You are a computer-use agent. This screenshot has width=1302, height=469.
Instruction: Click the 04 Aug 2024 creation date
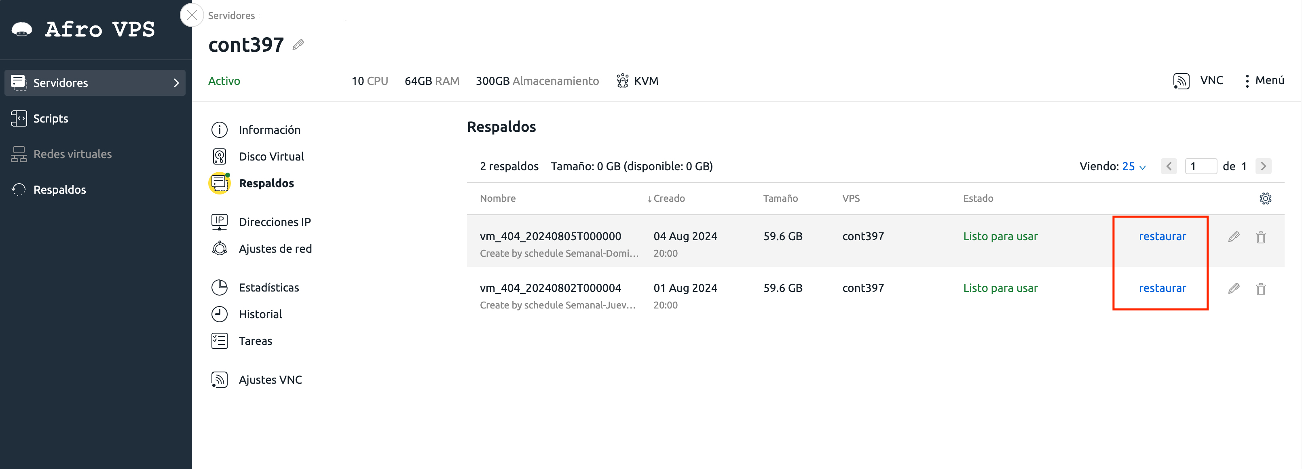(685, 237)
